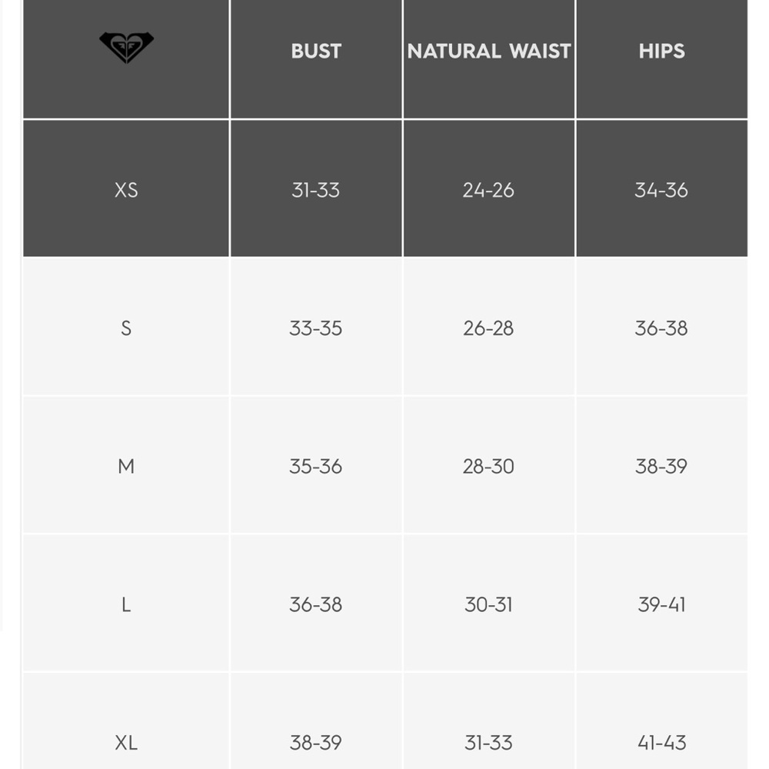Choose the XS size row label
The height and width of the screenshot is (769, 769).
[x=126, y=190]
